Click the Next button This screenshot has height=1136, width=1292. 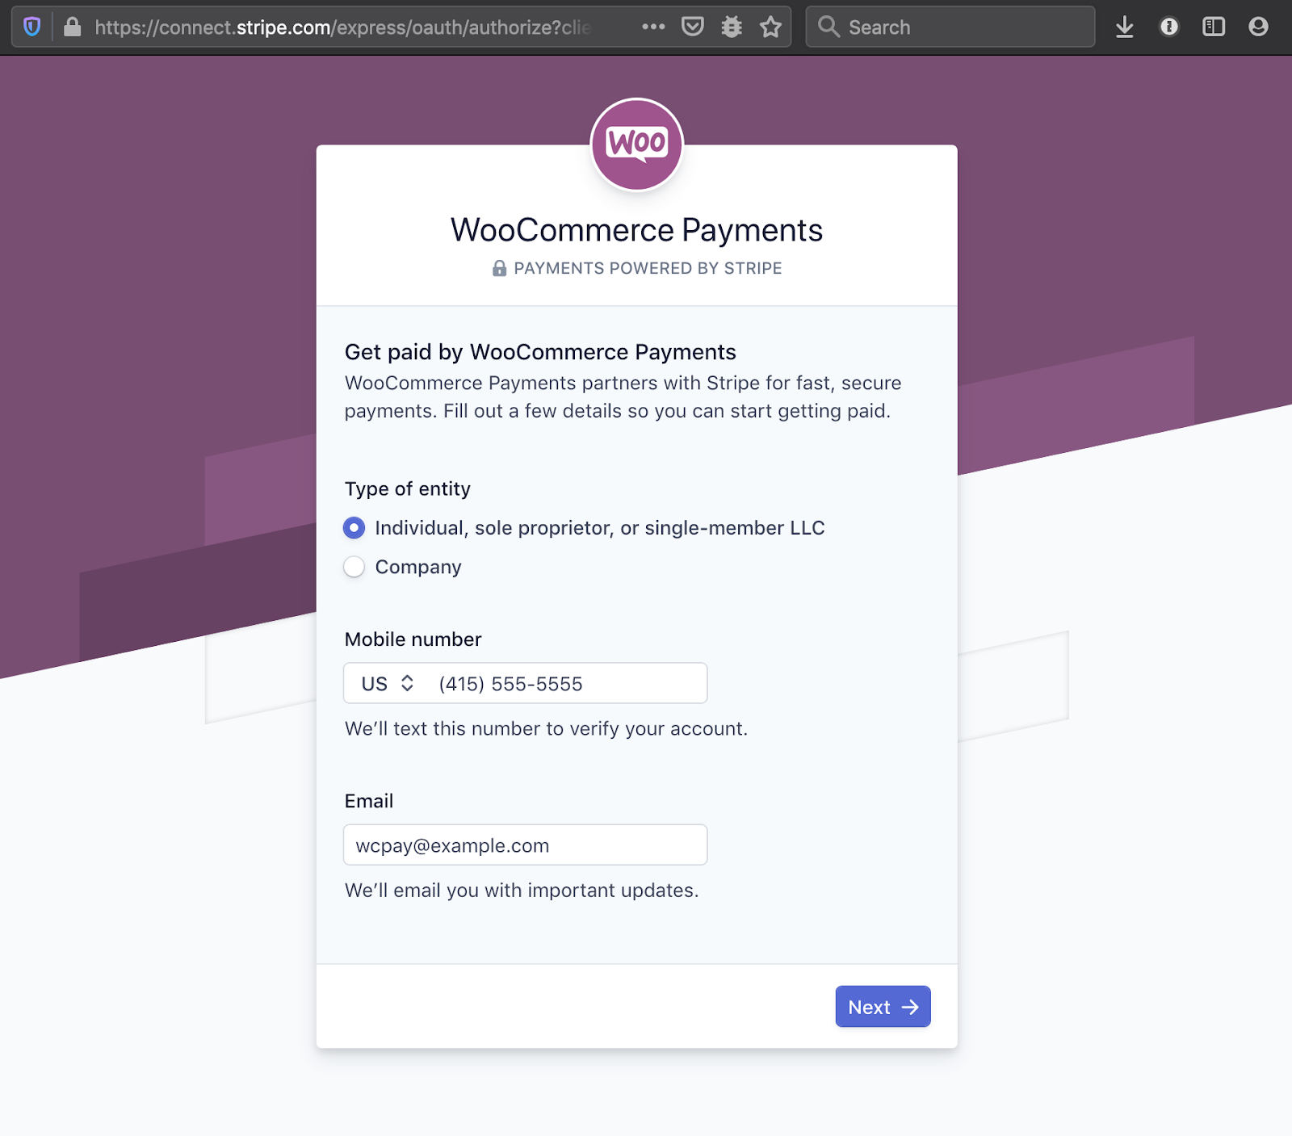(x=883, y=1007)
